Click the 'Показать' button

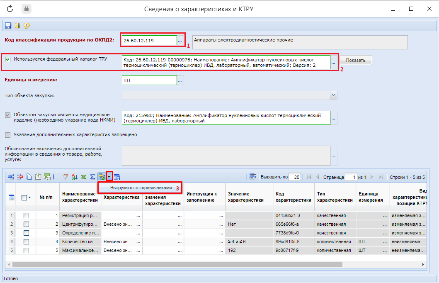coord(356,61)
